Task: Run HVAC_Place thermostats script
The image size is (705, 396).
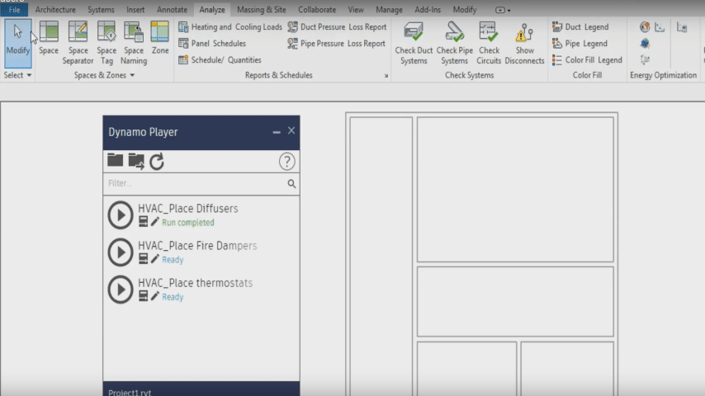Action: pos(120,290)
